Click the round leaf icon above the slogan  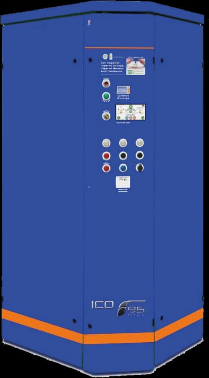(105, 57)
